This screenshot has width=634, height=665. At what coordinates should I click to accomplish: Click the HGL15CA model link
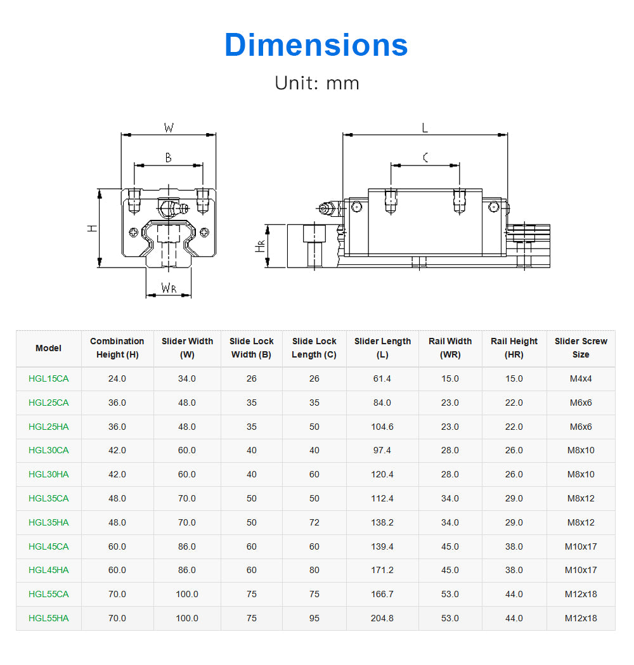49,378
